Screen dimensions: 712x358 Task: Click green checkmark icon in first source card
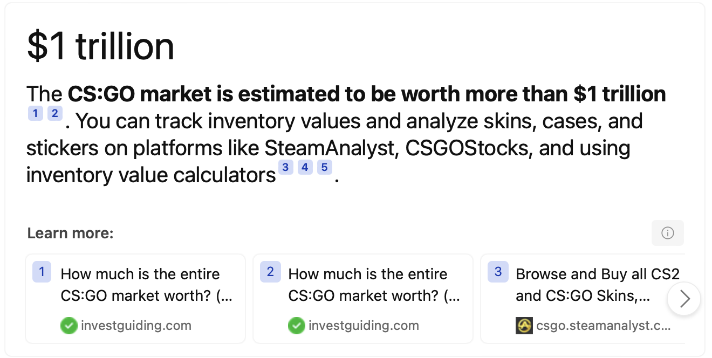(x=69, y=326)
